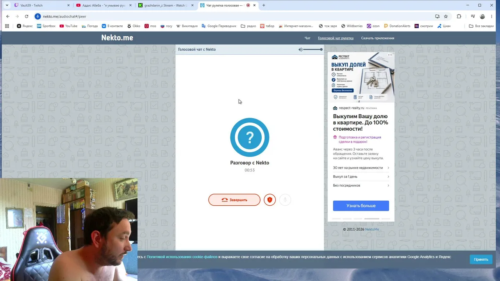Open Wildberries bookmark

click(352, 26)
